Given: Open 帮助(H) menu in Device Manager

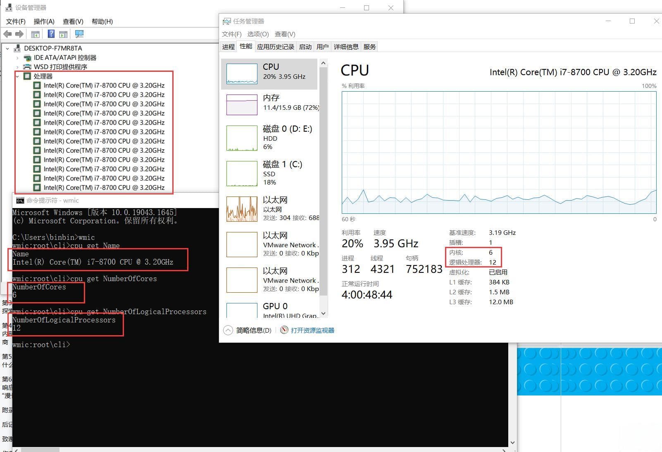Looking at the screenshot, I should point(102,21).
